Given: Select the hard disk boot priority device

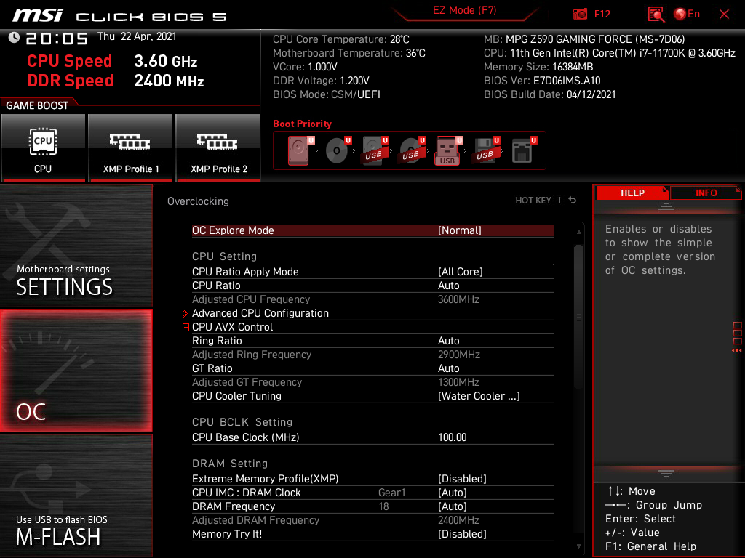Looking at the screenshot, I should 298,150.
